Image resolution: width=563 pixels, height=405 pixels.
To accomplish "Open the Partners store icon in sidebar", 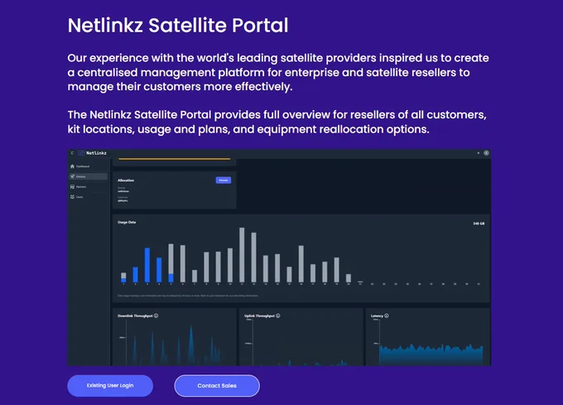I will click(72, 186).
